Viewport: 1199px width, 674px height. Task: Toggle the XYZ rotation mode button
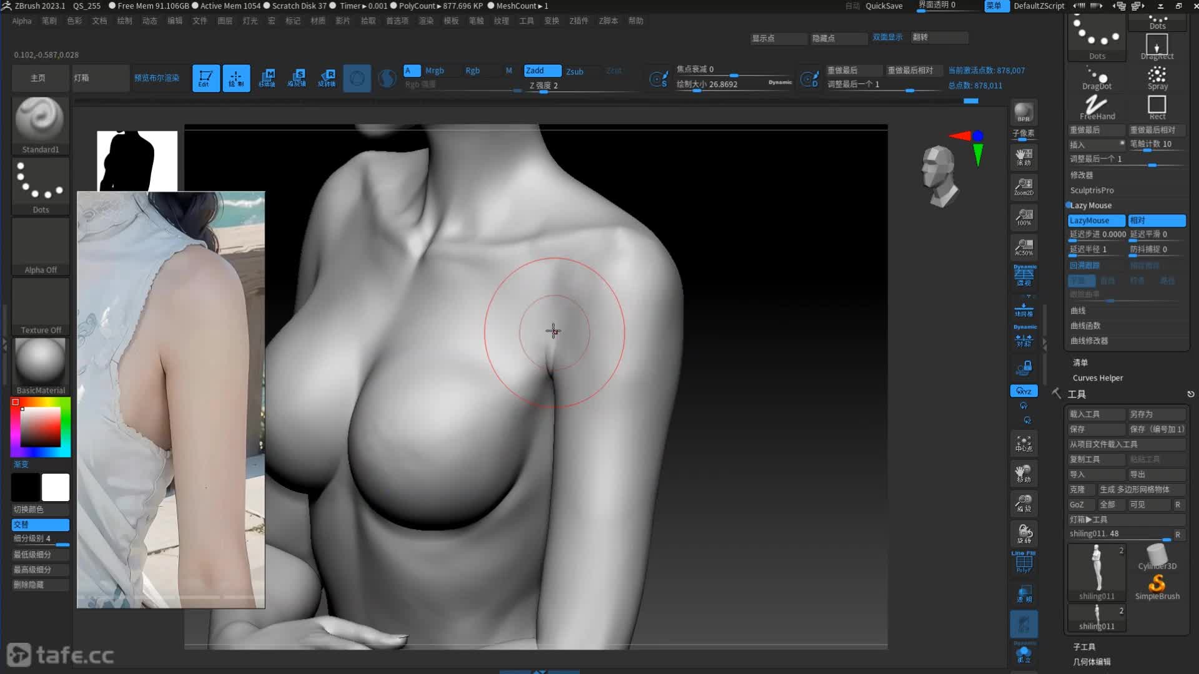[x=1024, y=391]
